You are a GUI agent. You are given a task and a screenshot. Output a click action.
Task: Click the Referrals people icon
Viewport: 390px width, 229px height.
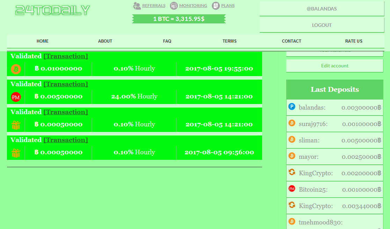pos(137,6)
